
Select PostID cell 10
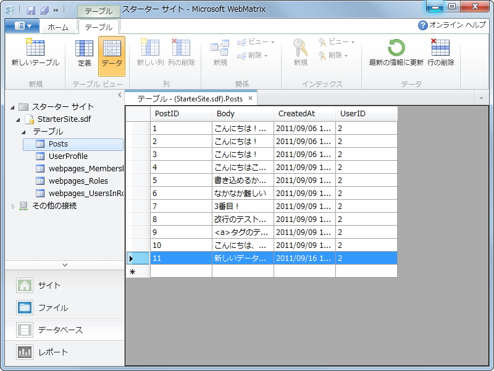[x=181, y=245]
